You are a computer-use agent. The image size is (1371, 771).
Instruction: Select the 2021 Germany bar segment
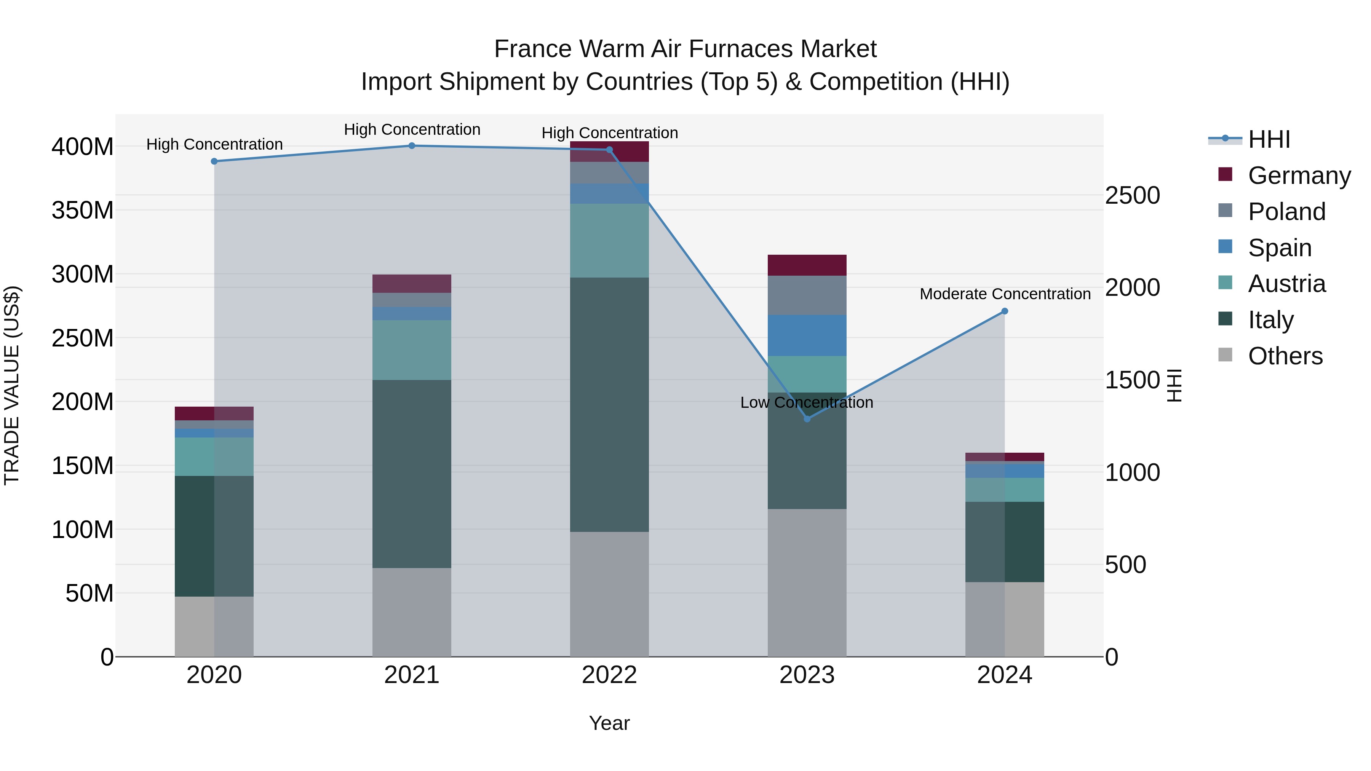pos(412,284)
